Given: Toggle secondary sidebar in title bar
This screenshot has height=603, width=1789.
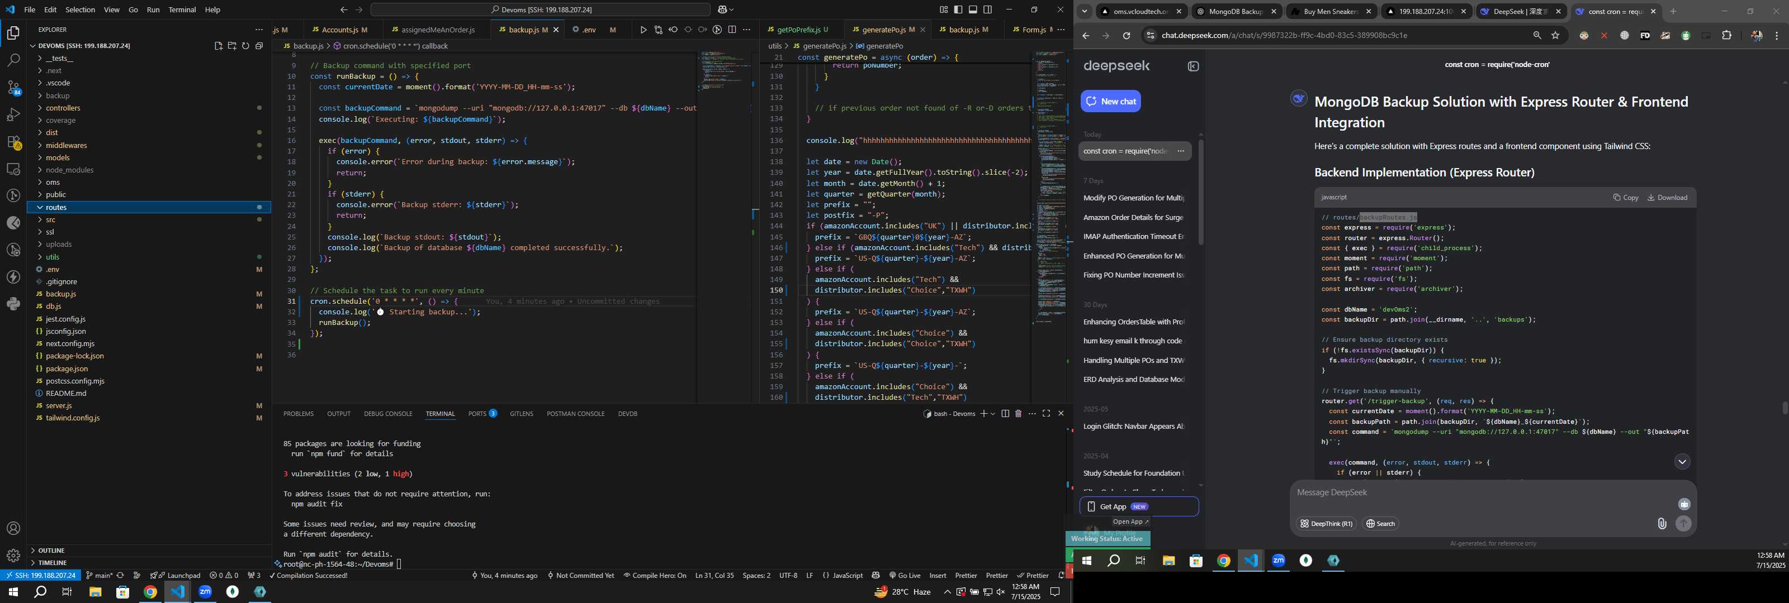Looking at the screenshot, I should (987, 9).
